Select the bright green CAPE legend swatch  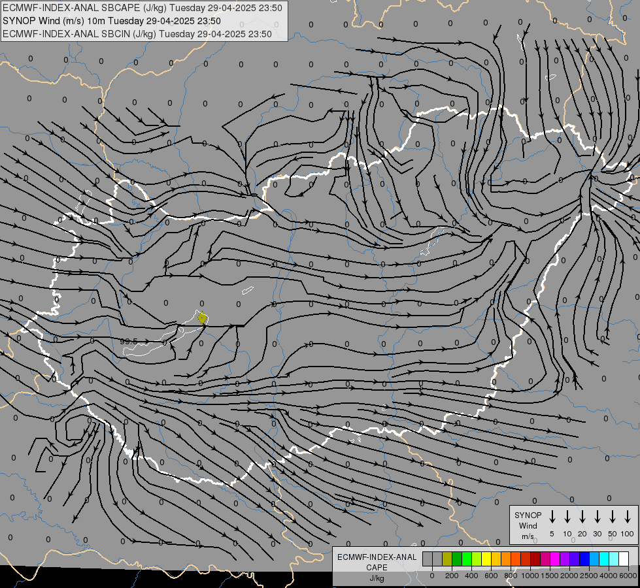(467, 559)
